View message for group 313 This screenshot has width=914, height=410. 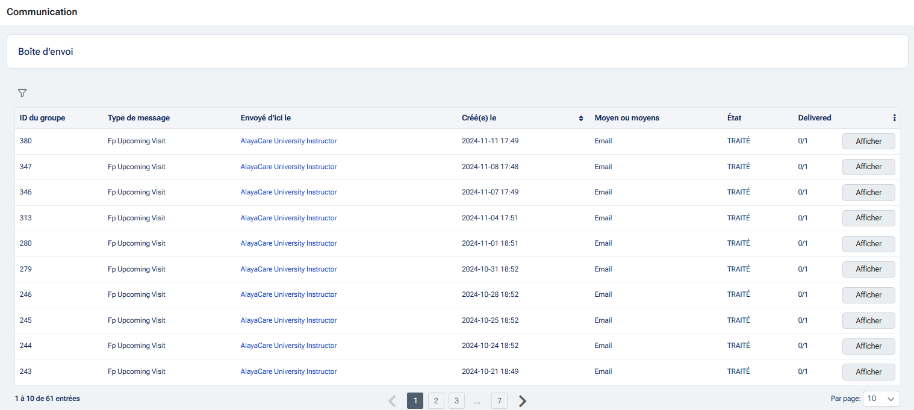(868, 218)
